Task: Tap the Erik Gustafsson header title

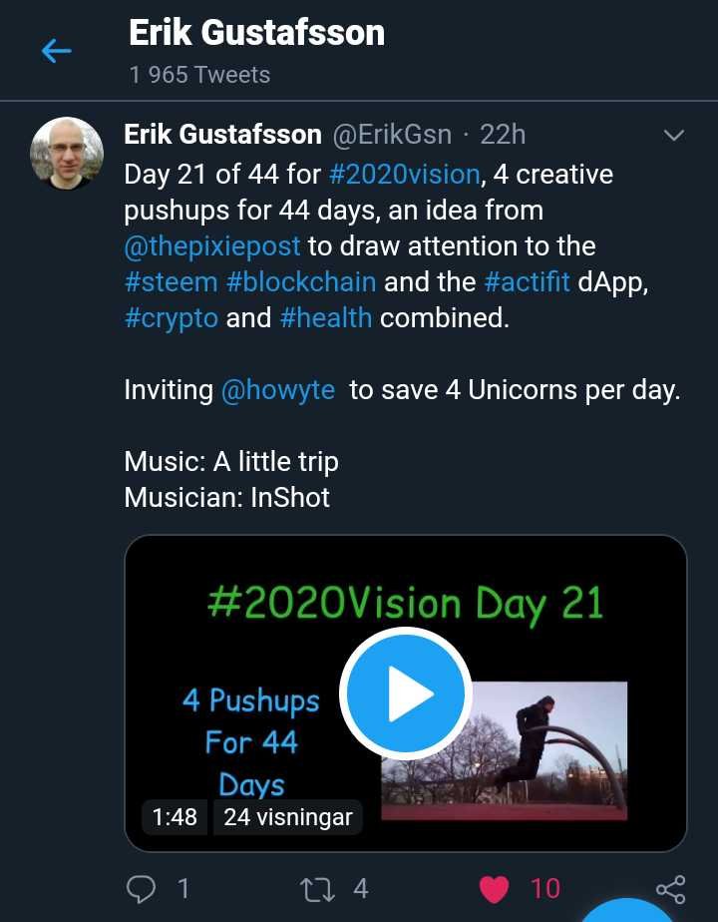Action: click(x=256, y=33)
